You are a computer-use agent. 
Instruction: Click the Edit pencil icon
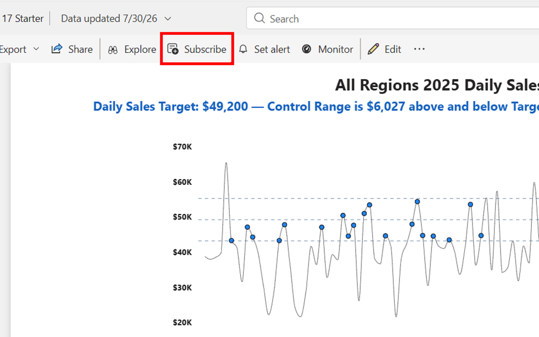point(373,49)
